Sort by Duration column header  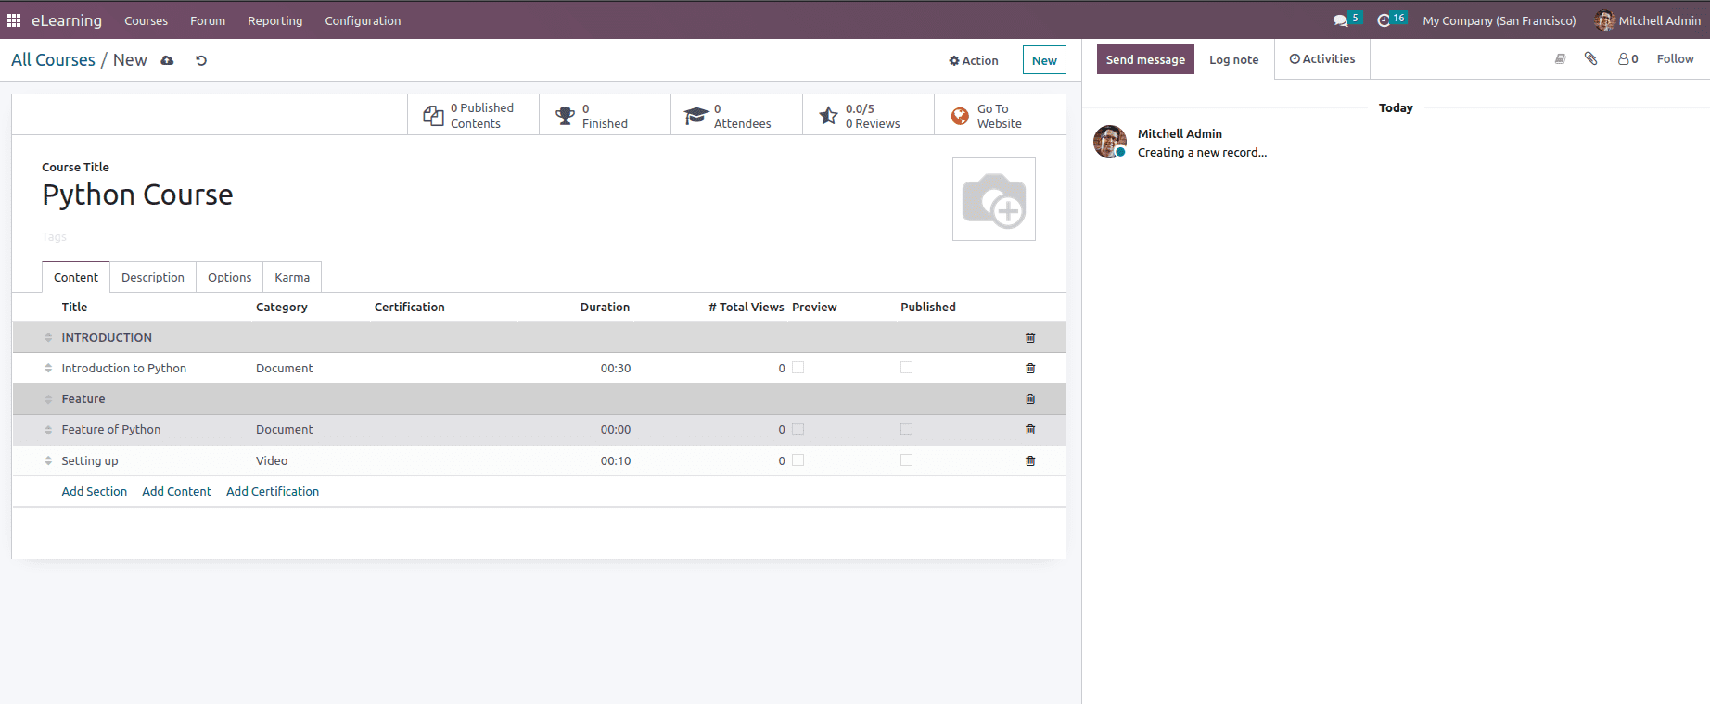[x=606, y=308]
